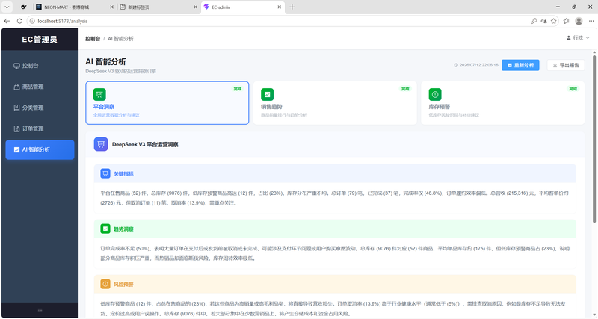The image size is (598, 319).
Task: Click the green 库存预警 alert icon
Action: [x=435, y=94]
